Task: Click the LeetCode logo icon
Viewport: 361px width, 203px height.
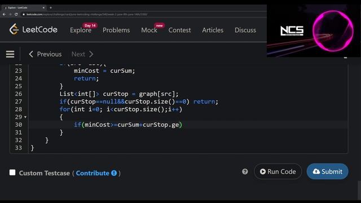Action: point(14,29)
